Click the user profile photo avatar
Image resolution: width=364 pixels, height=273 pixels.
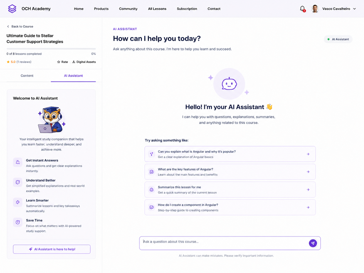click(315, 9)
